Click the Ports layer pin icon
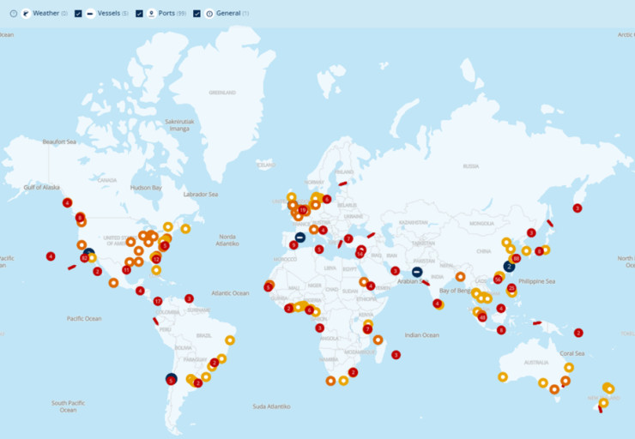 pyautogui.click(x=151, y=14)
